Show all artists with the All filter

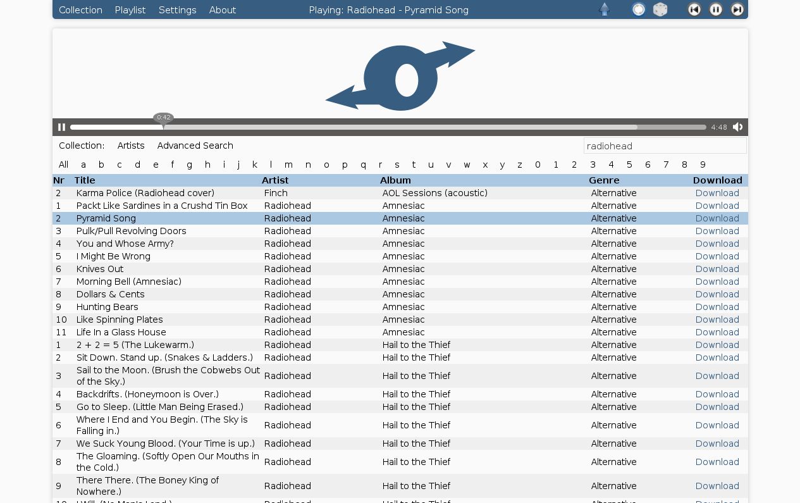(x=63, y=165)
